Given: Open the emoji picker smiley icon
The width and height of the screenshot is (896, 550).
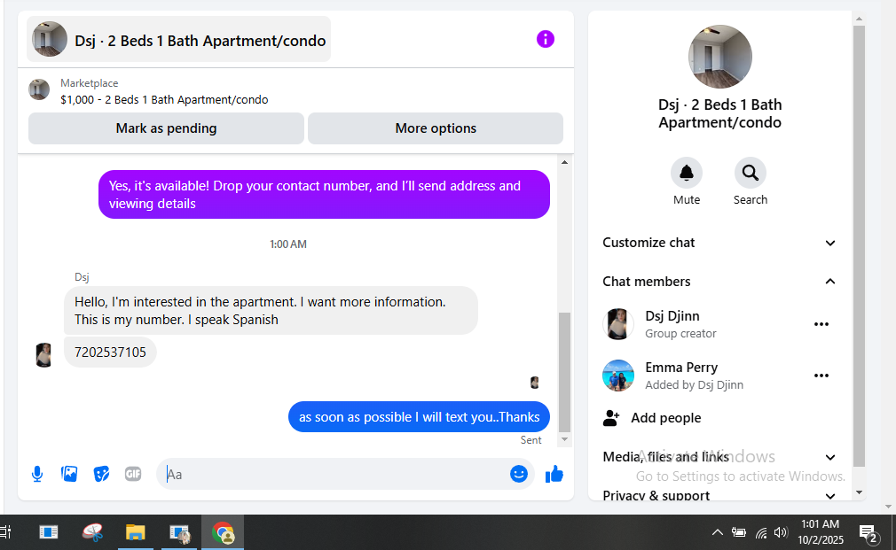Looking at the screenshot, I should (519, 474).
